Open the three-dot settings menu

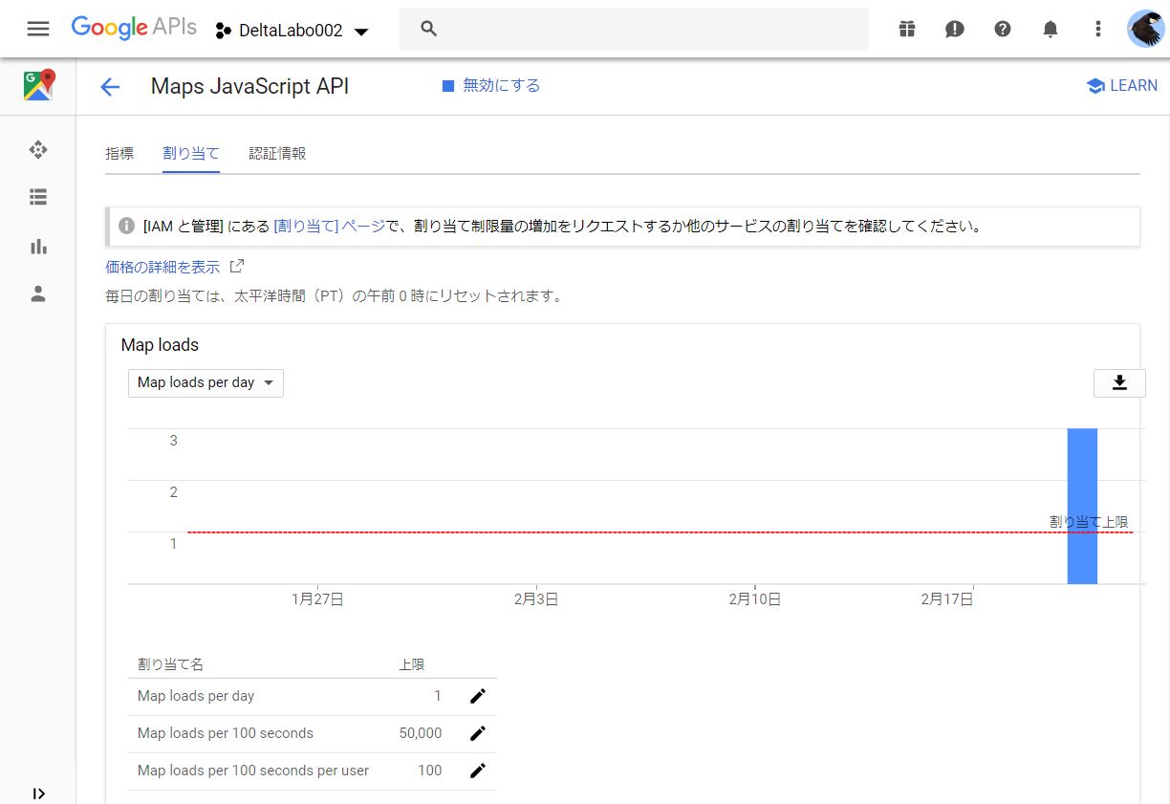(x=1098, y=29)
